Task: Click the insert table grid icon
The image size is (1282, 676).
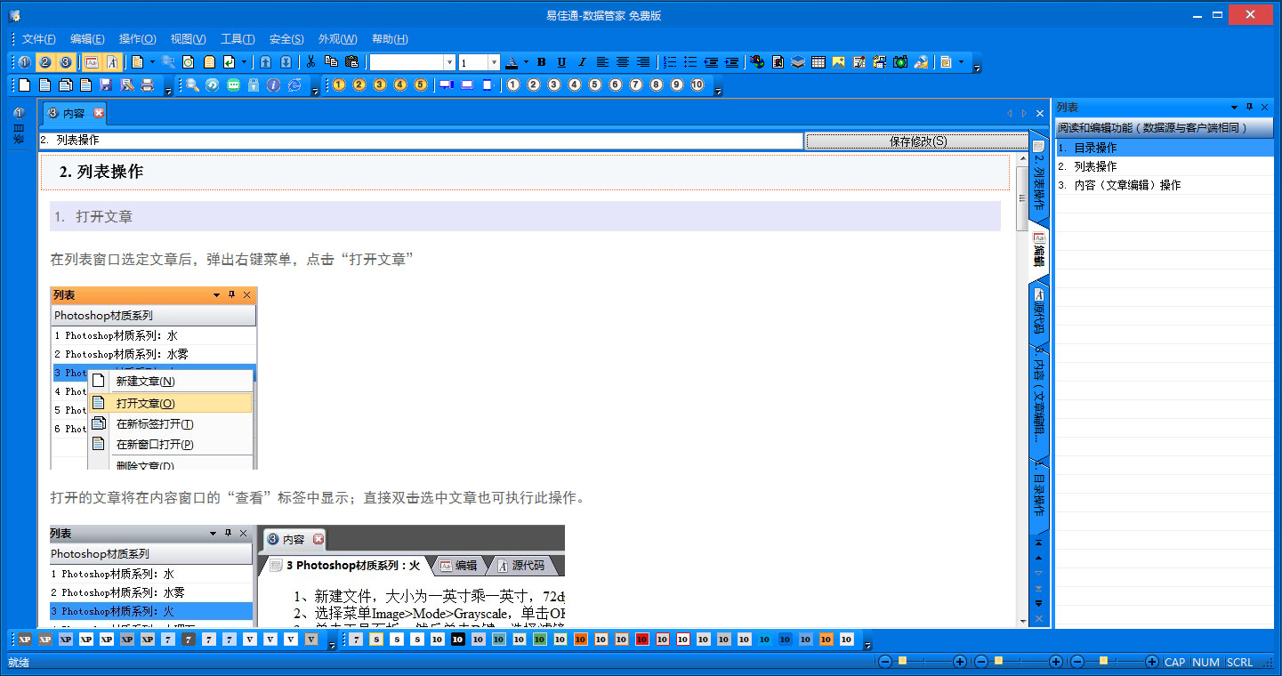Action: 818,62
